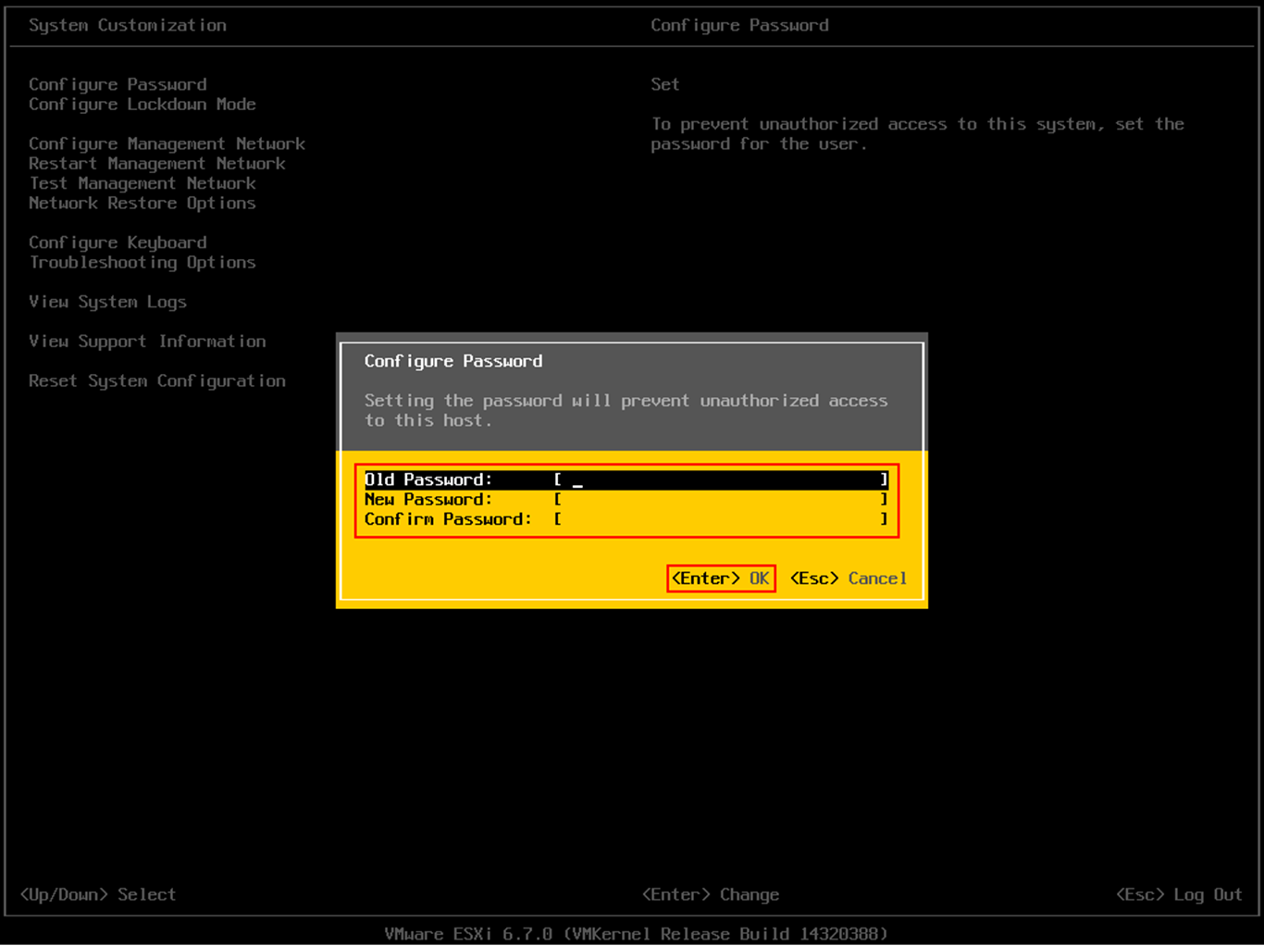Click the Enter Change hint at bottom

pyautogui.click(x=711, y=894)
